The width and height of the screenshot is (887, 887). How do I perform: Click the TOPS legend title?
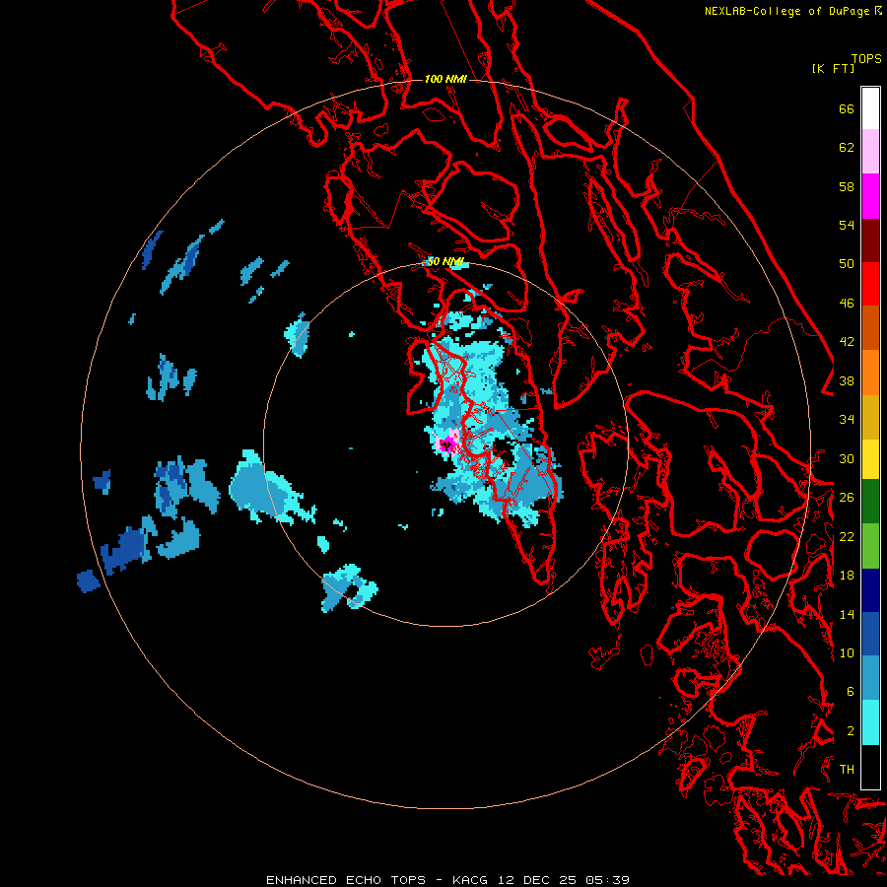866,58
